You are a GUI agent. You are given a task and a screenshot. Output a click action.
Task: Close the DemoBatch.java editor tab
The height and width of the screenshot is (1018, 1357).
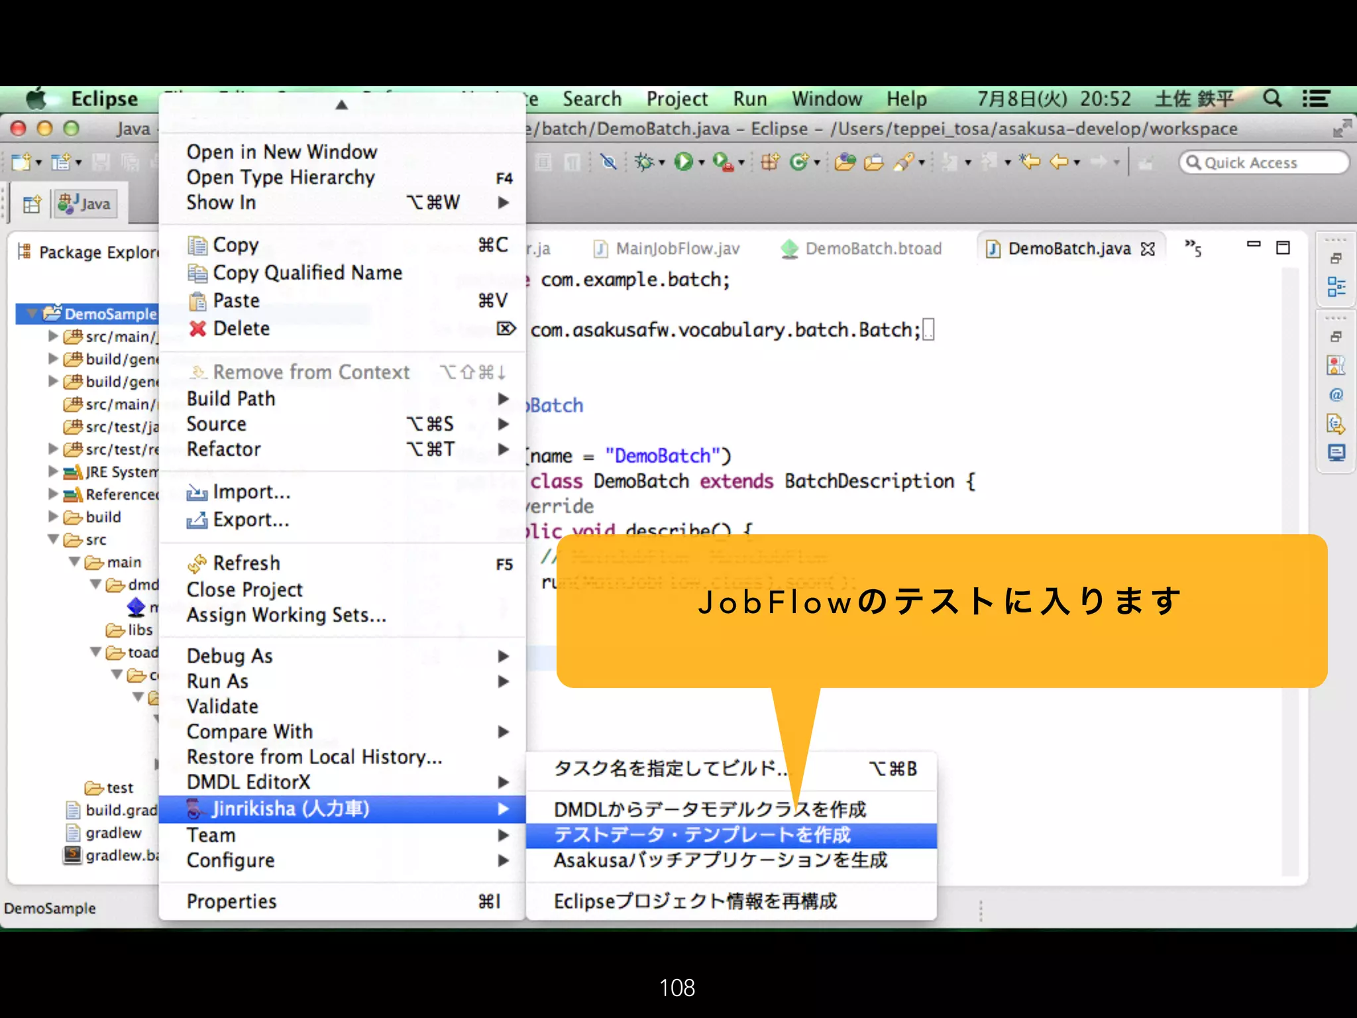1148,249
